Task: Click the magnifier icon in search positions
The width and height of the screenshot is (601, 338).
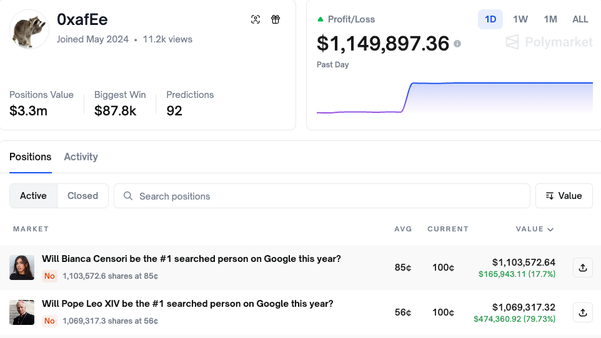Action: click(x=128, y=196)
